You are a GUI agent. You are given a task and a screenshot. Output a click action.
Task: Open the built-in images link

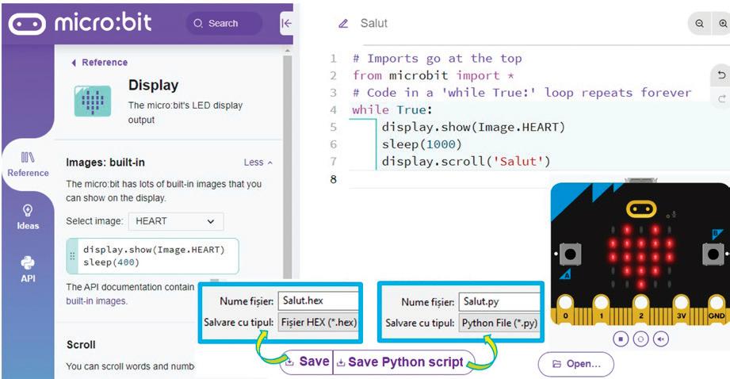97,301
